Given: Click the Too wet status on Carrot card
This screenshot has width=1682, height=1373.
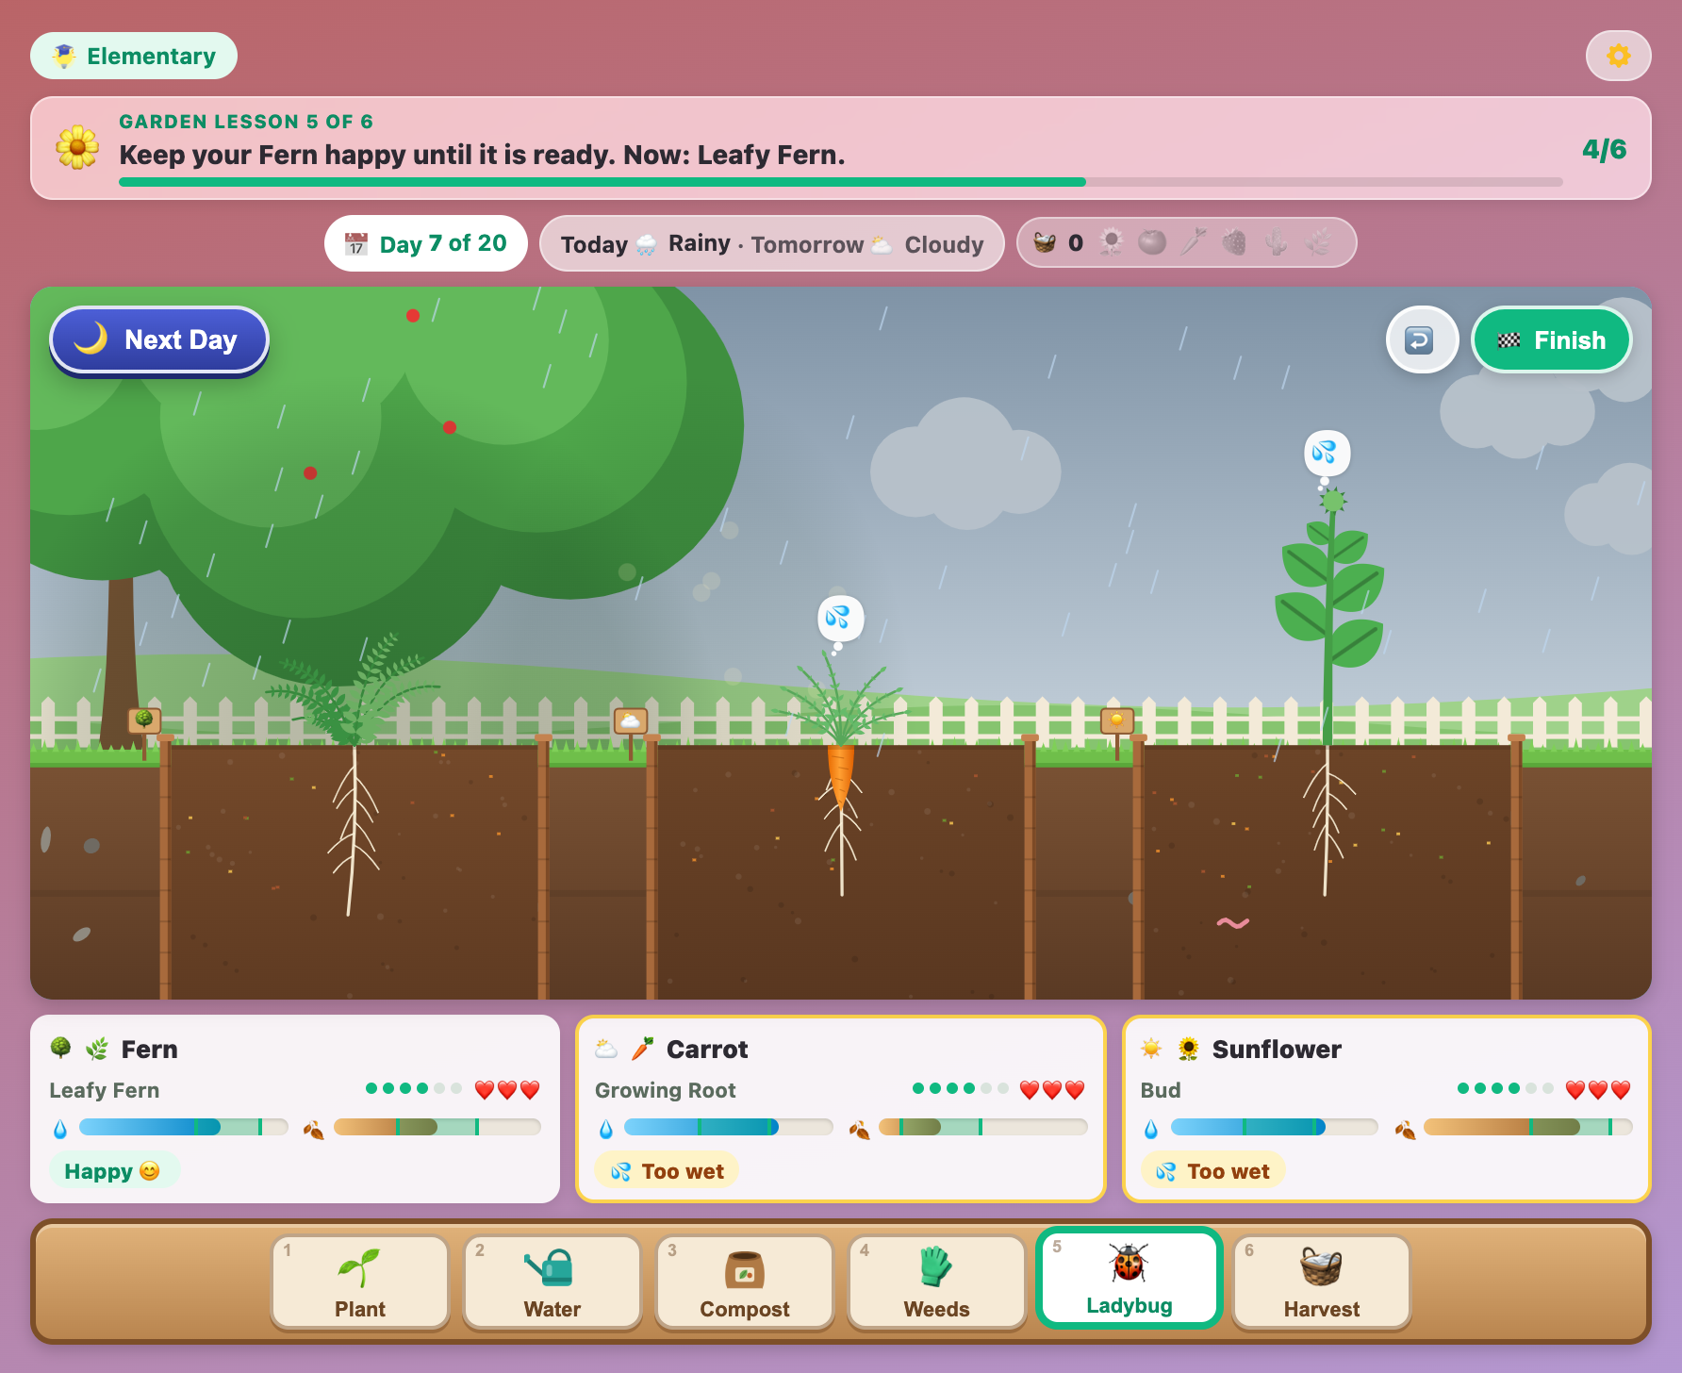Looking at the screenshot, I should tap(668, 1171).
